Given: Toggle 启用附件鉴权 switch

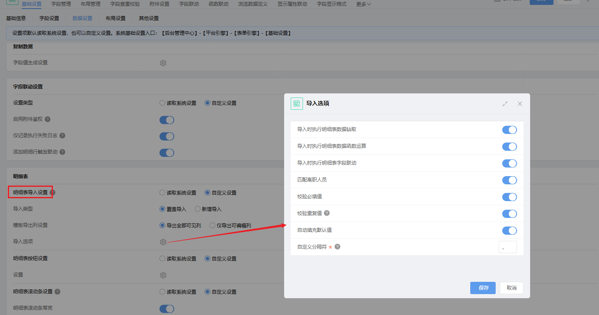Looking at the screenshot, I should click(x=167, y=120).
